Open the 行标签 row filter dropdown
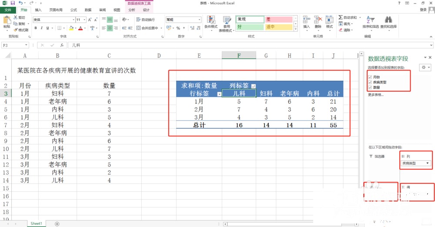435x227 pixels. coord(219,94)
